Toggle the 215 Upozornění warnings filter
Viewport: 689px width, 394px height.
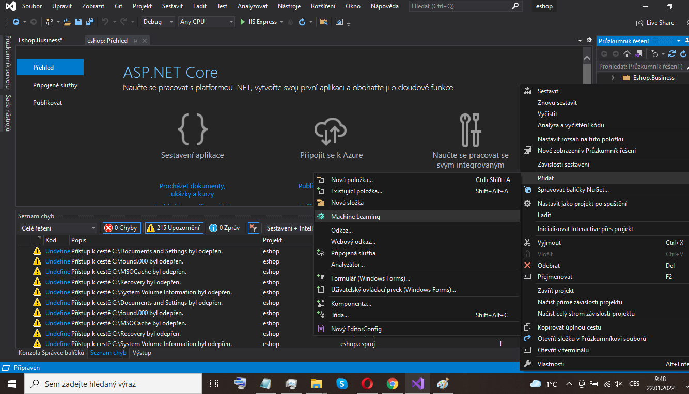click(x=173, y=228)
